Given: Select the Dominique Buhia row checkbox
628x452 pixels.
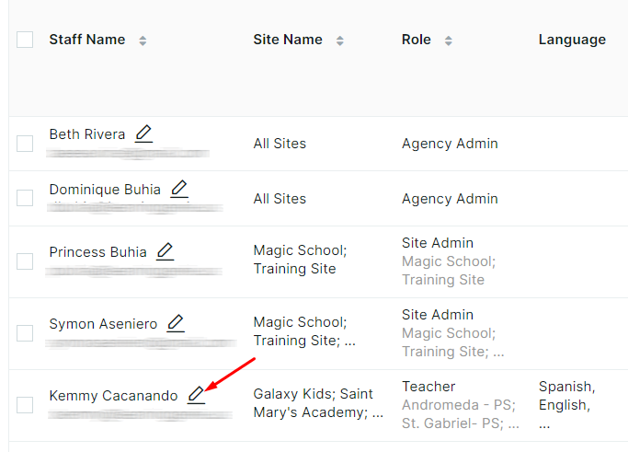Looking at the screenshot, I should (x=25, y=198).
